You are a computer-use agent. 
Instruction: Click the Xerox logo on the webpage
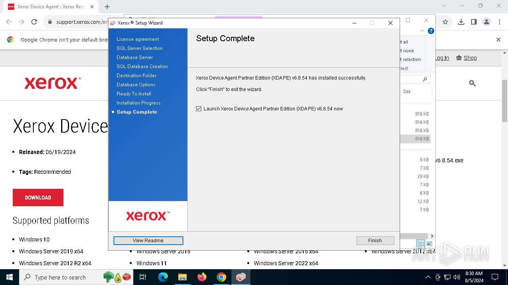[x=52, y=83]
